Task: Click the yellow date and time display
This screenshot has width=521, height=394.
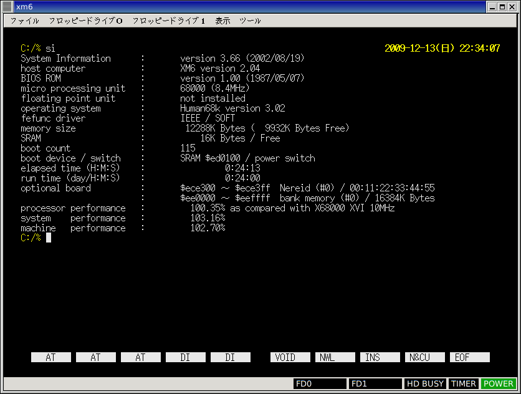Action: tap(442, 48)
